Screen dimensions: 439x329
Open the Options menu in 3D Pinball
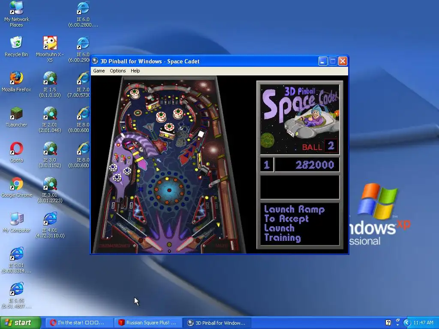point(117,71)
